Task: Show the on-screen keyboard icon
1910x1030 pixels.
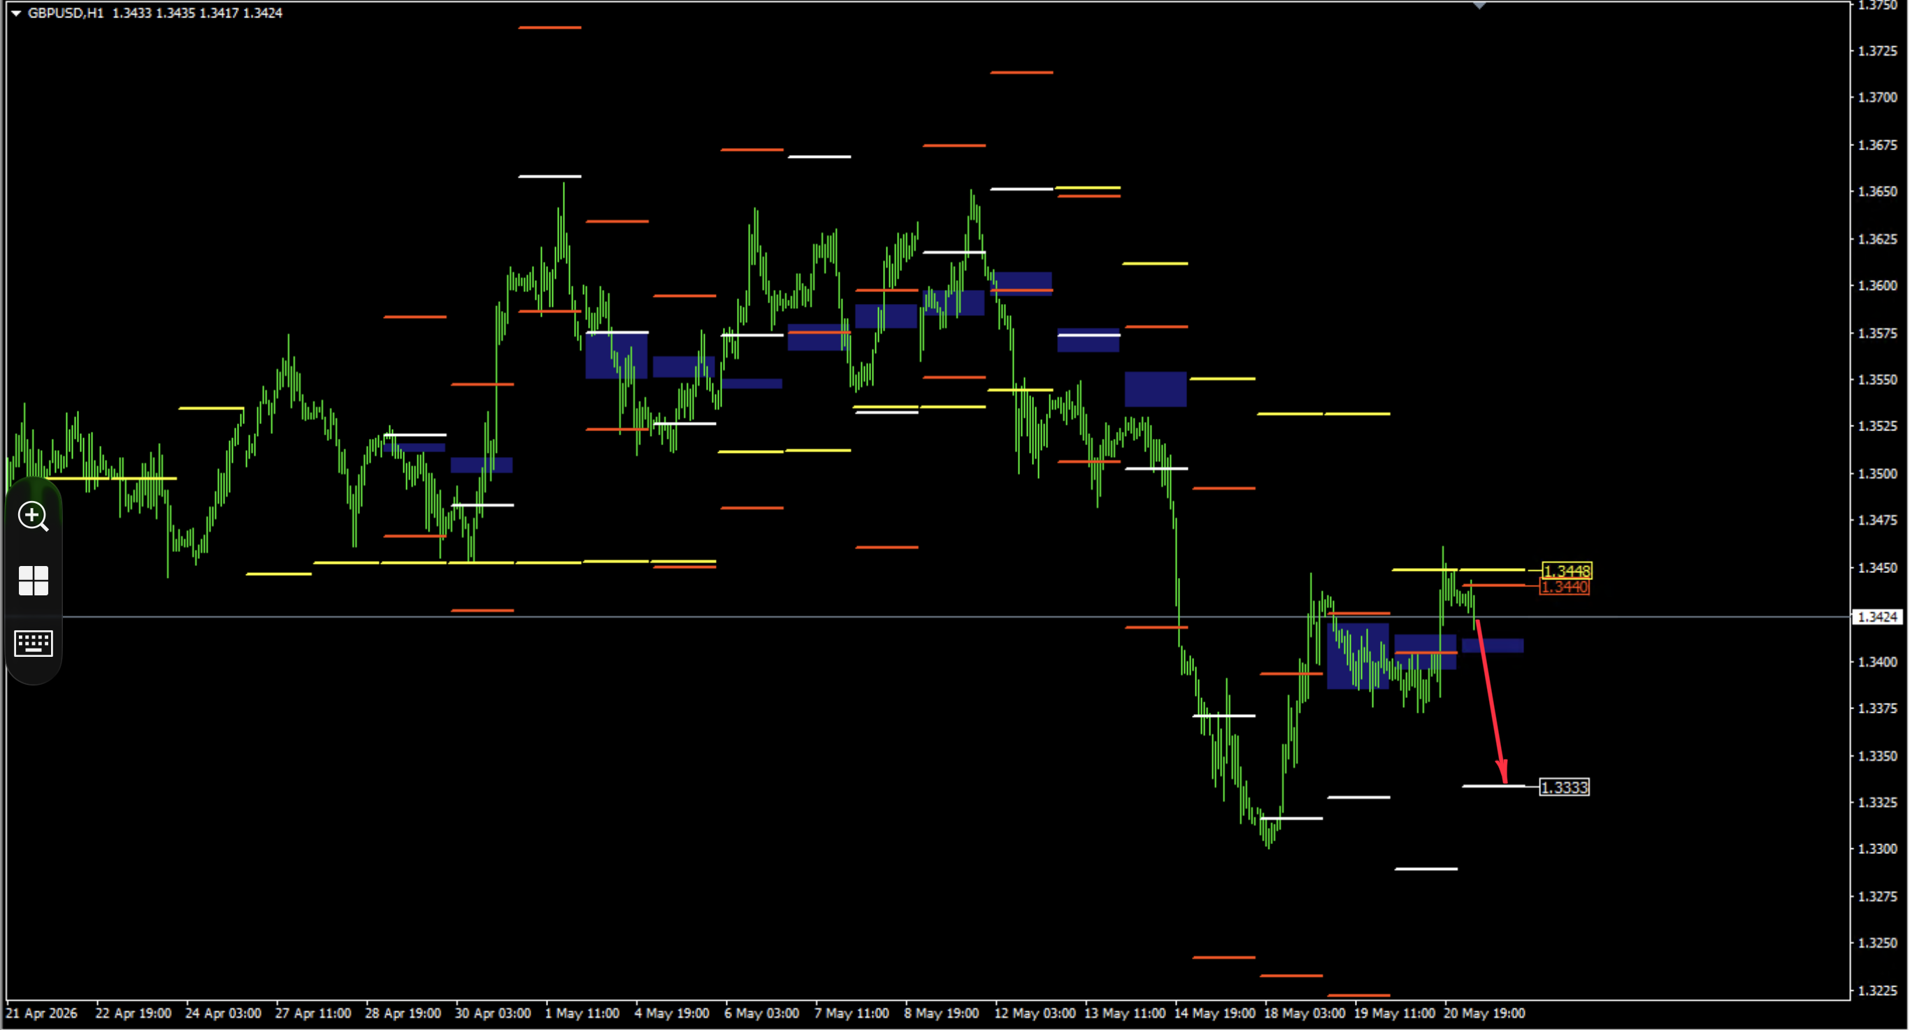Action: [34, 643]
